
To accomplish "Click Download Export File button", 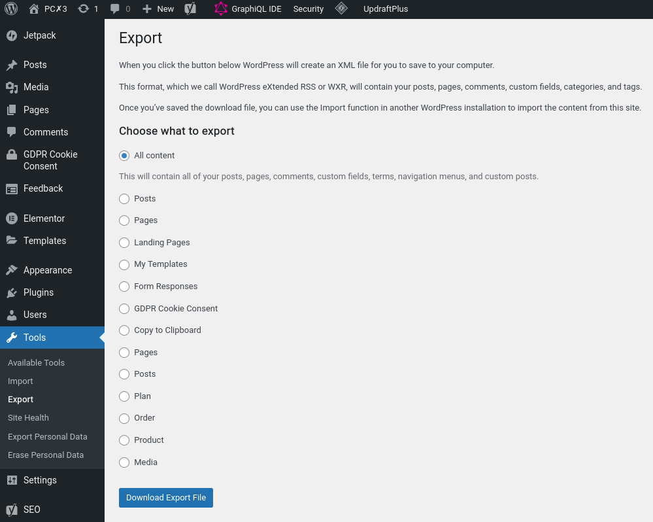I will (x=166, y=498).
